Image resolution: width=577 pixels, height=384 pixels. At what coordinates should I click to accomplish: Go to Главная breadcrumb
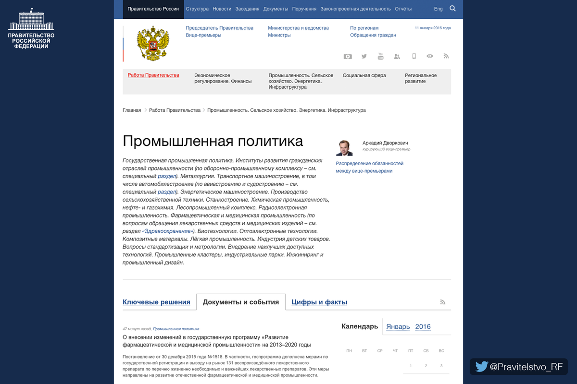pyautogui.click(x=132, y=110)
